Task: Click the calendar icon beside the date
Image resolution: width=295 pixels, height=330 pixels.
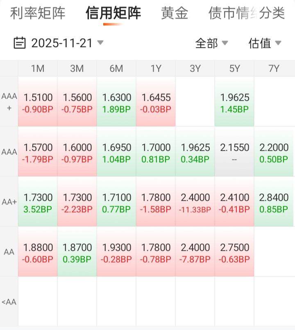Action: click(x=20, y=43)
